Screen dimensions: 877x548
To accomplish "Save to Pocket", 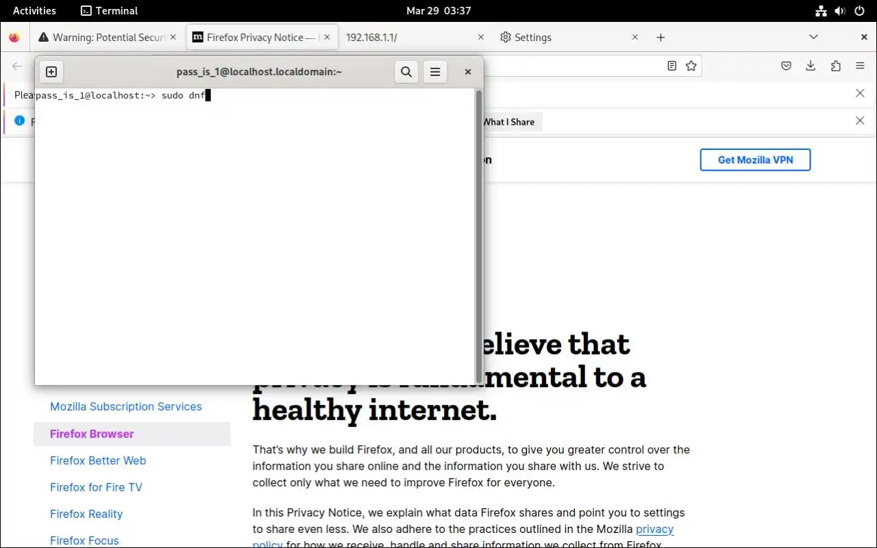I will click(787, 66).
